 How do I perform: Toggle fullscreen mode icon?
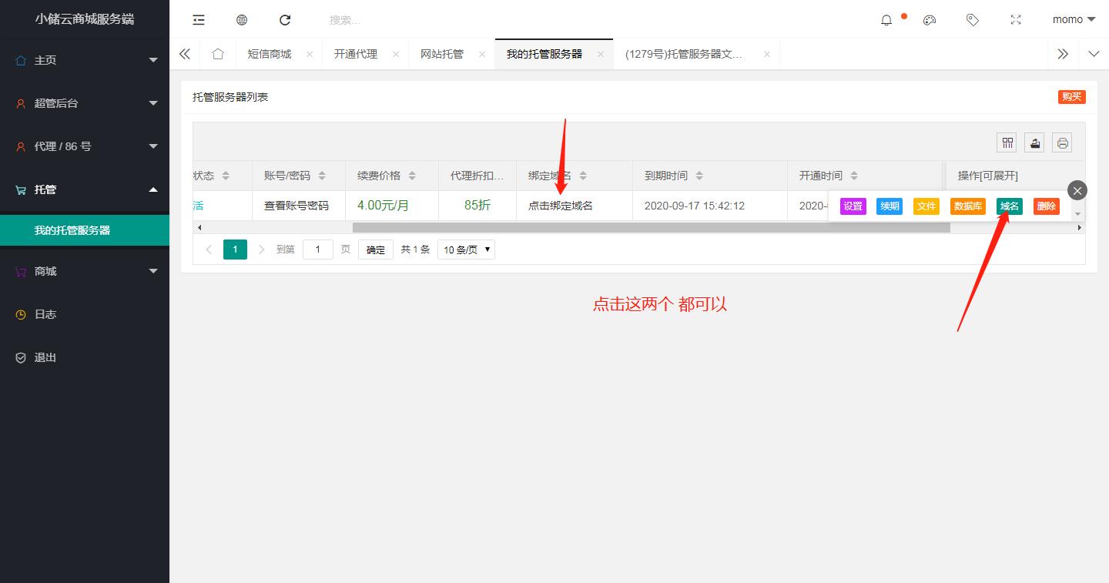[1016, 20]
